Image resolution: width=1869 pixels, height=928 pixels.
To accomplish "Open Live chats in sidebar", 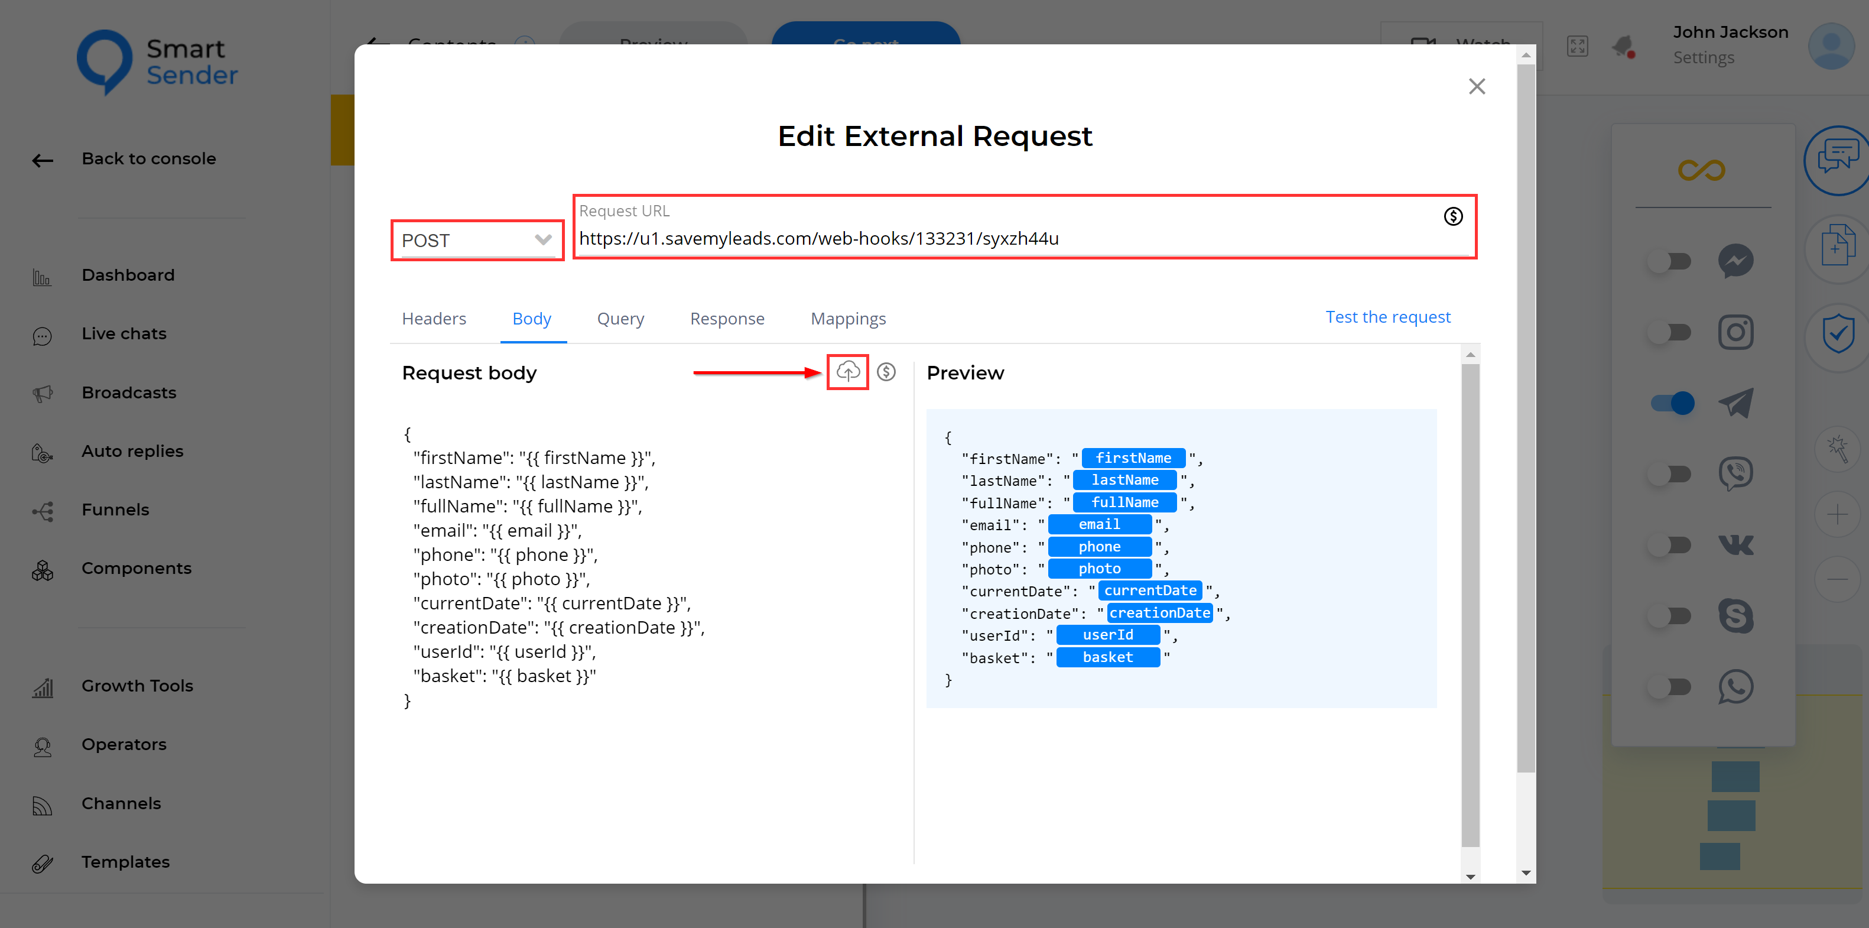I will pos(123,334).
